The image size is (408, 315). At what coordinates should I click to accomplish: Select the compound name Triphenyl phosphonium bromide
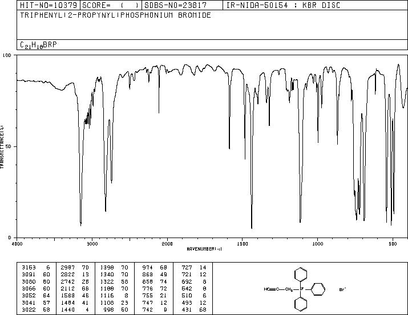[115, 15]
